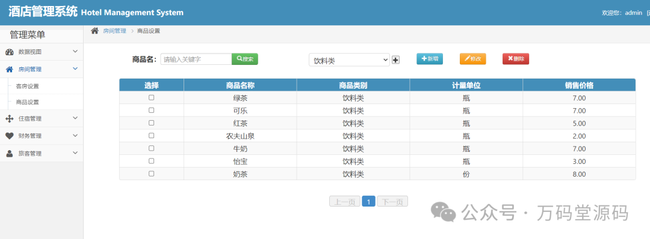The height and width of the screenshot is (239, 650).
Task: Check the box for 农夫山泉
Action: (x=151, y=135)
